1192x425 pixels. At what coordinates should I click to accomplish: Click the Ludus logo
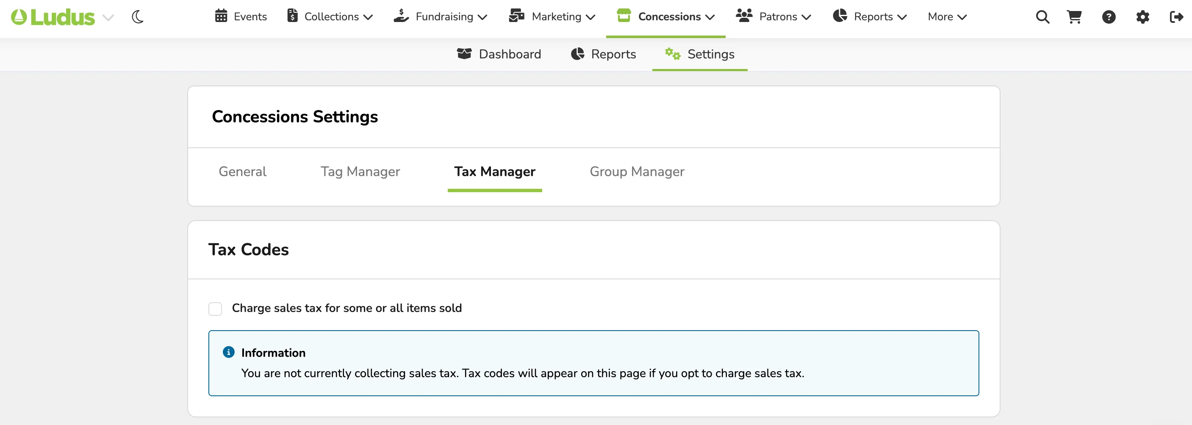[53, 17]
